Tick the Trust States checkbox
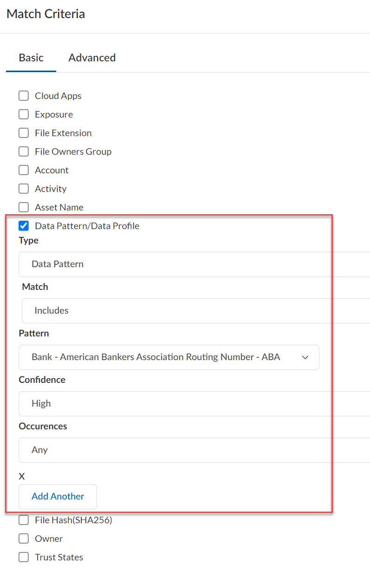This screenshot has height=572, width=370. tap(24, 557)
